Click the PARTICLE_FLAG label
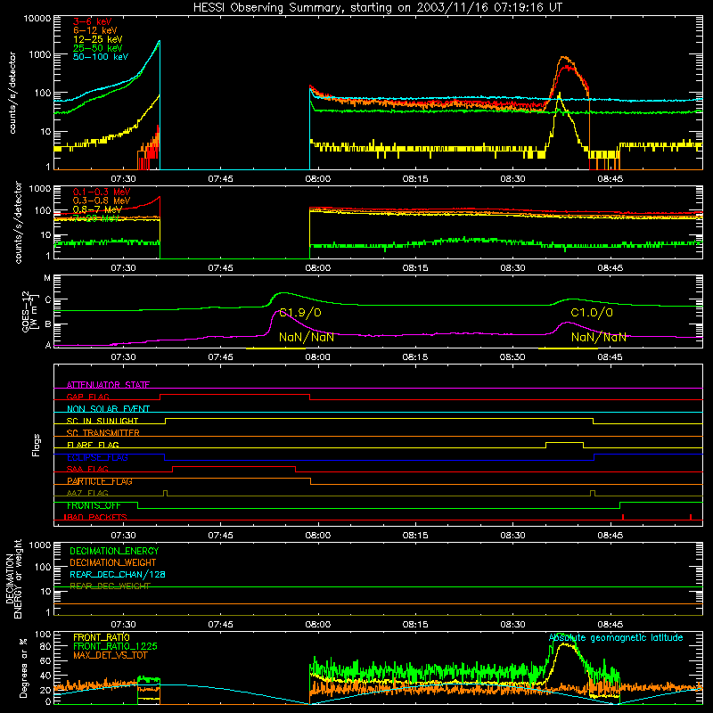The height and width of the screenshot is (713, 713). (x=100, y=481)
